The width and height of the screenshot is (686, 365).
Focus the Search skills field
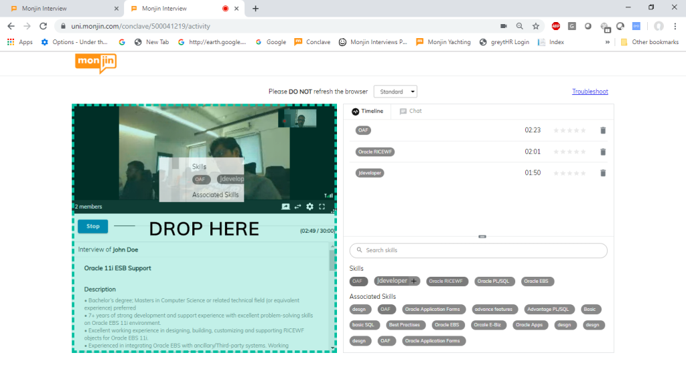(478, 250)
